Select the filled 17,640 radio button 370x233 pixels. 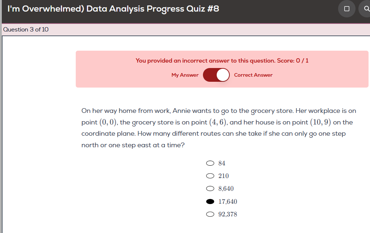pos(210,202)
